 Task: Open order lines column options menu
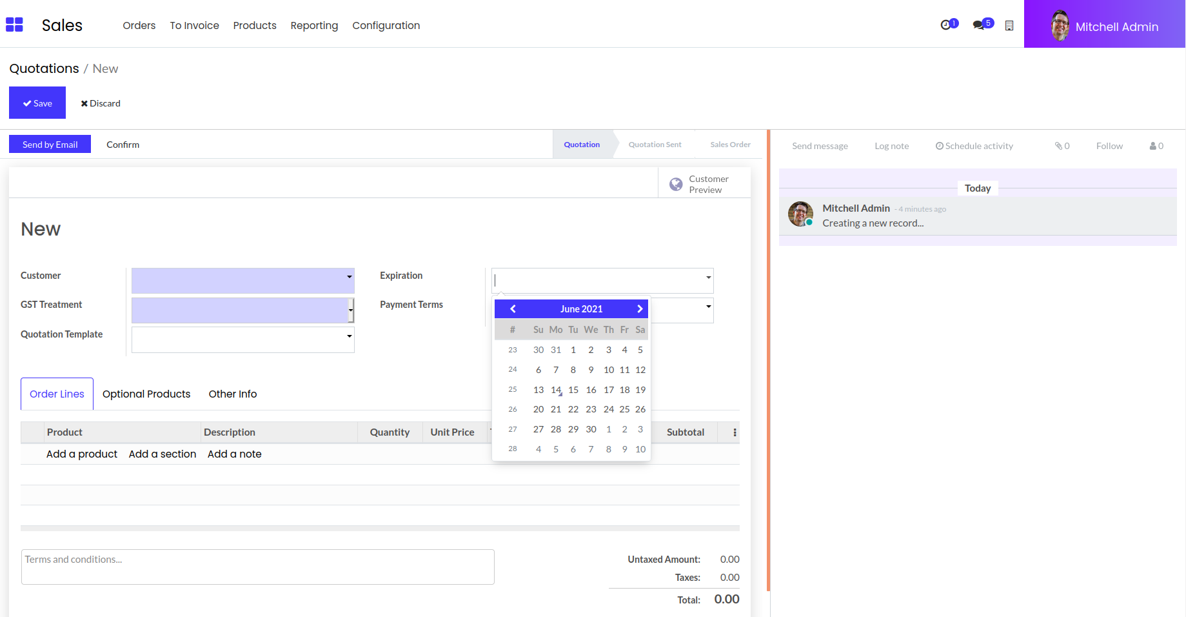click(735, 432)
